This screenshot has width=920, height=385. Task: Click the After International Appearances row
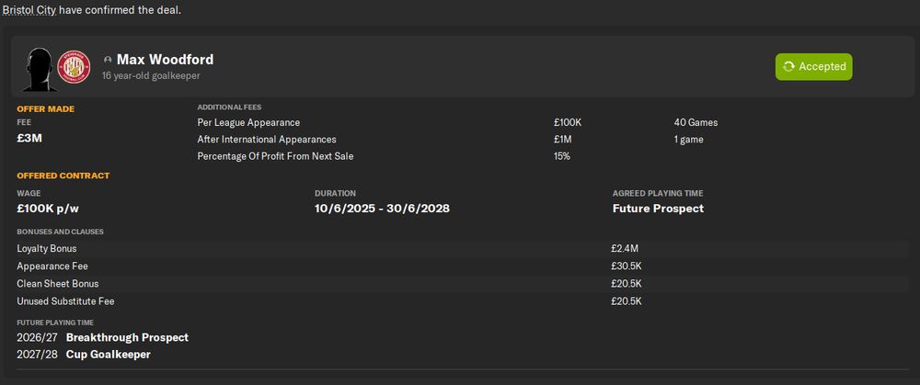[267, 140]
